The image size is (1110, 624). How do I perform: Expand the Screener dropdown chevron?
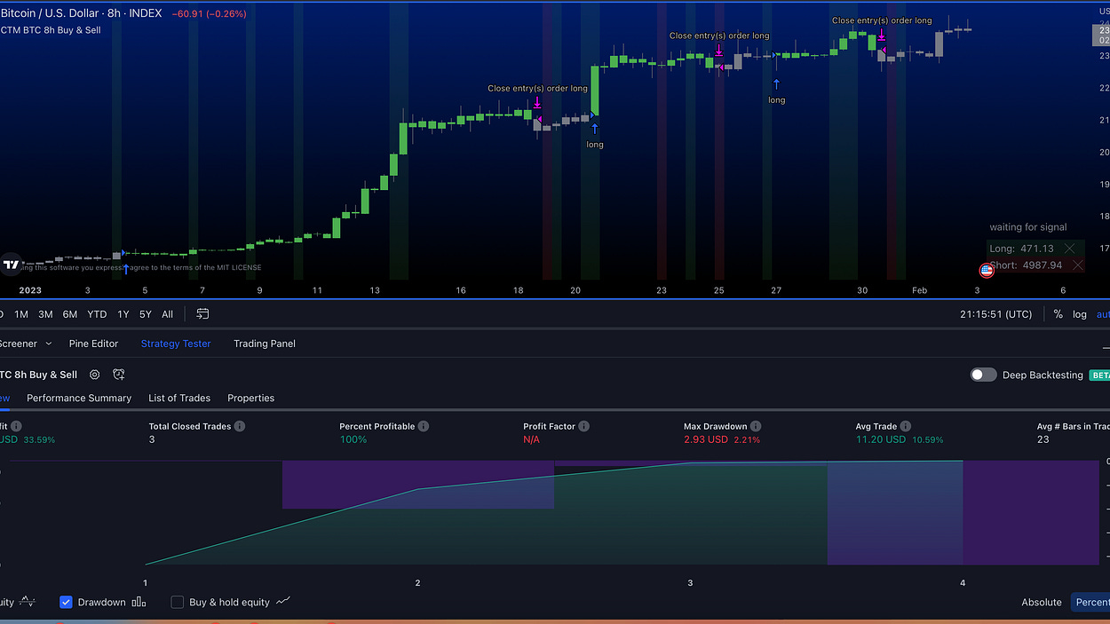[x=48, y=344]
